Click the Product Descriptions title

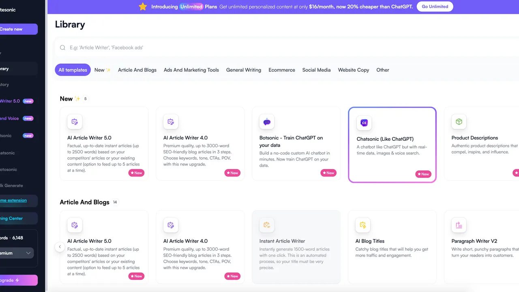point(475,138)
